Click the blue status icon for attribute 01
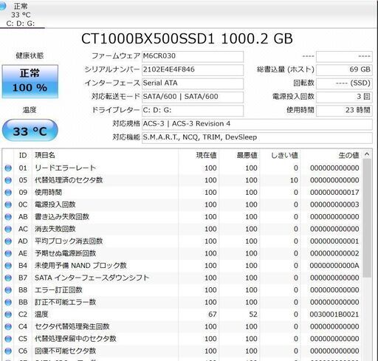The image size is (378, 361). click(8, 168)
